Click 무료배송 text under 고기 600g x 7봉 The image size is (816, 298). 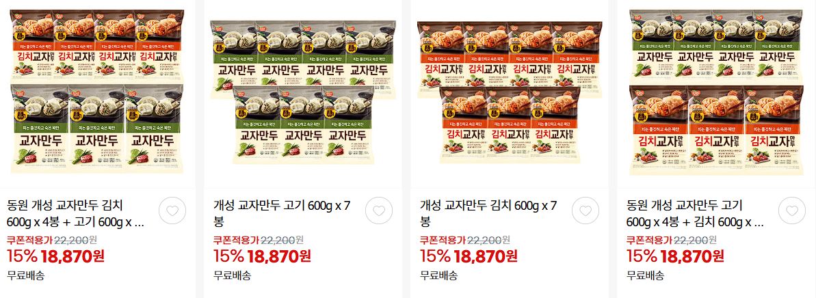coord(232,275)
